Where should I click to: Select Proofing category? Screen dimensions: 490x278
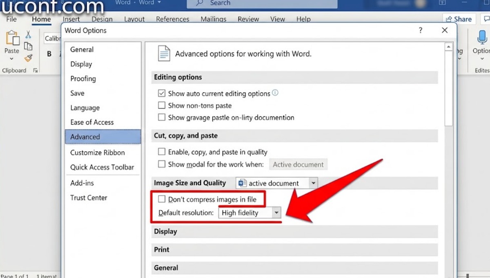(103, 78)
